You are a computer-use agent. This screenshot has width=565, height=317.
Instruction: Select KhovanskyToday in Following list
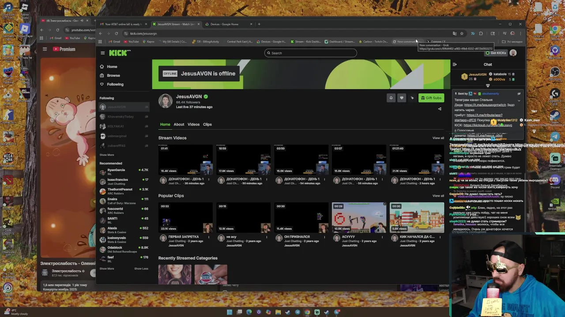point(124,117)
